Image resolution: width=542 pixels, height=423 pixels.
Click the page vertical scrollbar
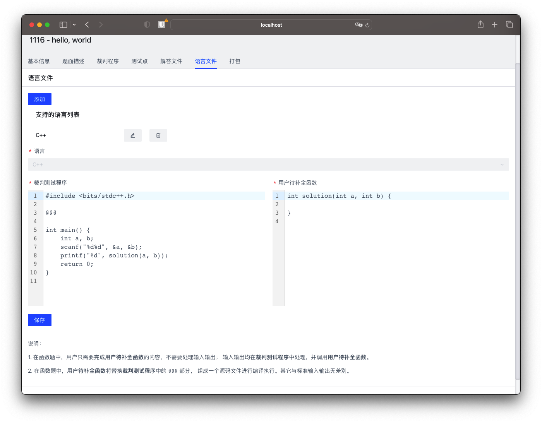point(518,221)
